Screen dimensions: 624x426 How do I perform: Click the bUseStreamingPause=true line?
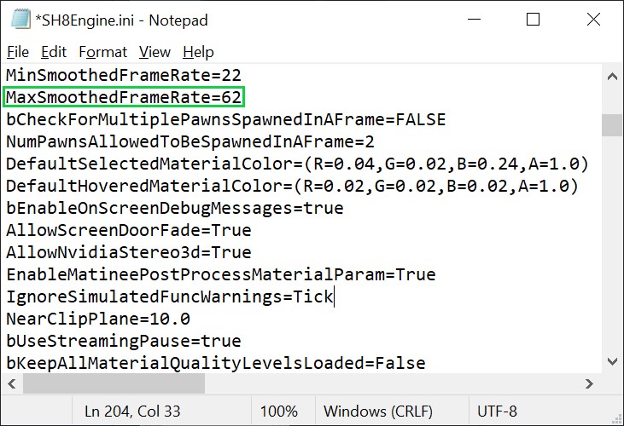click(124, 341)
